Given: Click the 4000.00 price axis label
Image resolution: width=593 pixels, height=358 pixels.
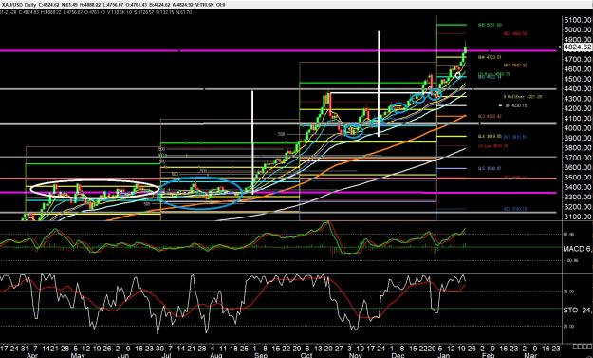Looking at the screenshot, I should point(577,128).
